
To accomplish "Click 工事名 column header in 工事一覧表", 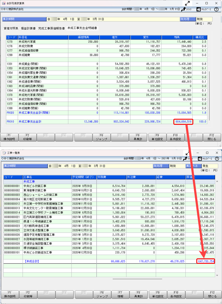I will (x=47, y=177).
